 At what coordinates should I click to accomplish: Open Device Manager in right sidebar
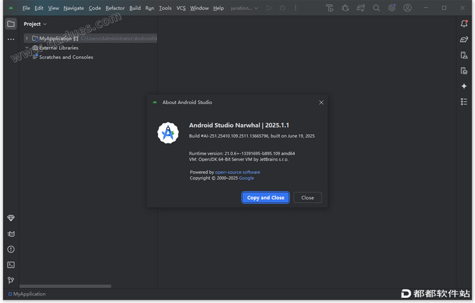pos(464,55)
